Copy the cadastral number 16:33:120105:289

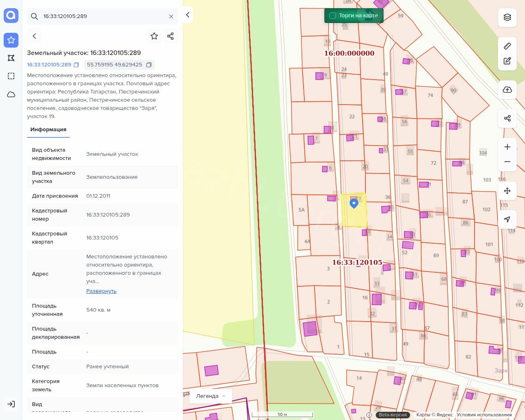click(x=76, y=65)
